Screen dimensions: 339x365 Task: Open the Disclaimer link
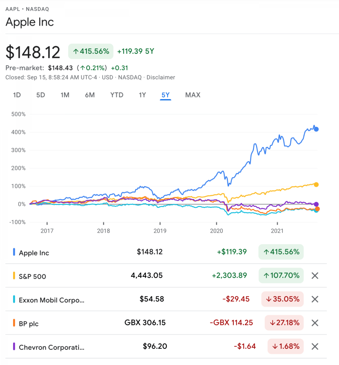pos(161,77)
